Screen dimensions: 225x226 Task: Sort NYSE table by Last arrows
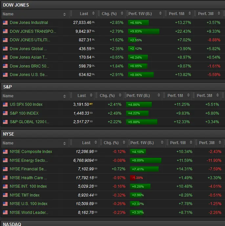tap(95, 142)
